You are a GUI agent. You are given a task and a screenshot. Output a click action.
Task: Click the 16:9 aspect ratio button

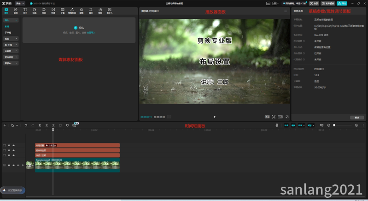(280, 117)
